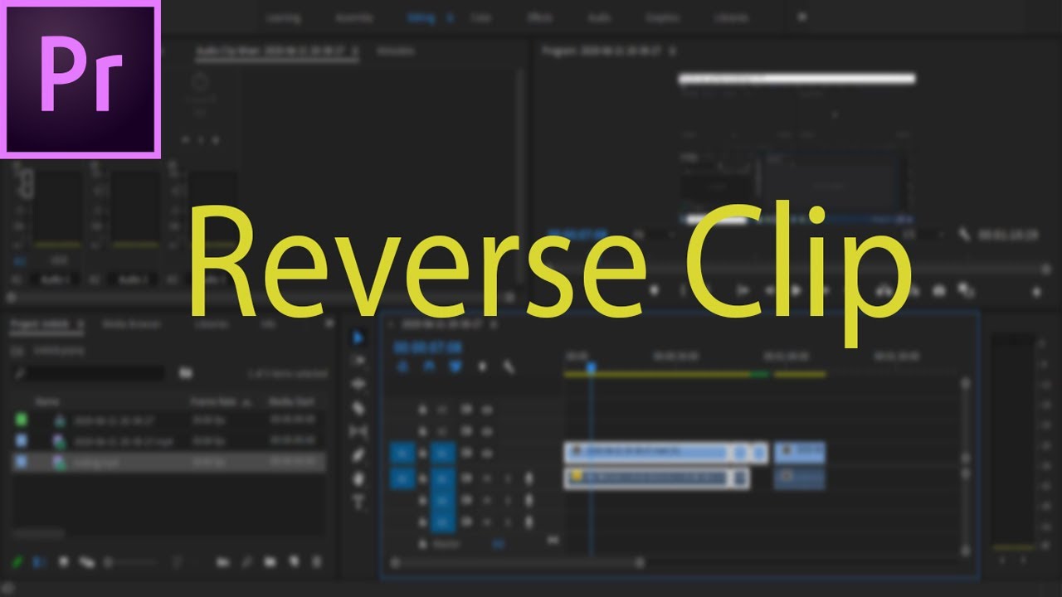Viewport: 1062px width, 597px height.
Task: Select the Selection tool arrow
Action: (x=358, y=337)
